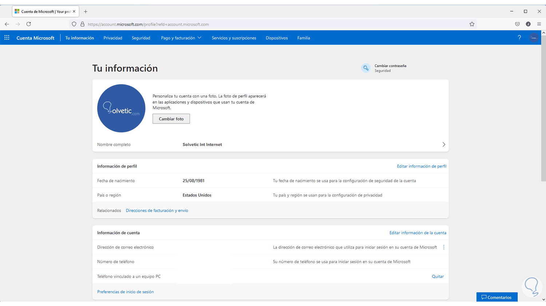Open Preferencias de inicio de sesión
546x306 pixels.
[125, 292]
